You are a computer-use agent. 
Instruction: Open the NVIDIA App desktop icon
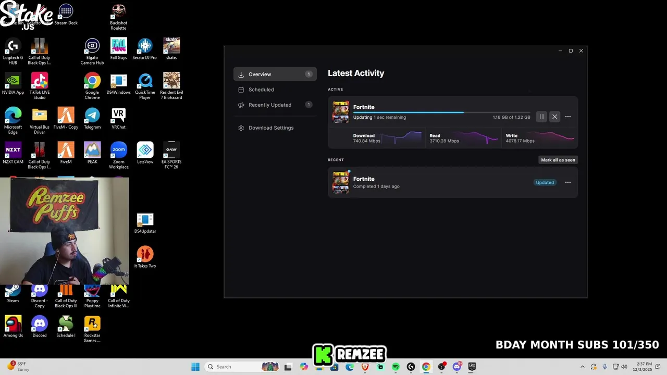click(x=13, y=84)
